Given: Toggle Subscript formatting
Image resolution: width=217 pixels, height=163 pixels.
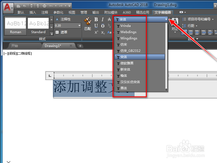Looking at the screenshot, I should coord(103,33).
